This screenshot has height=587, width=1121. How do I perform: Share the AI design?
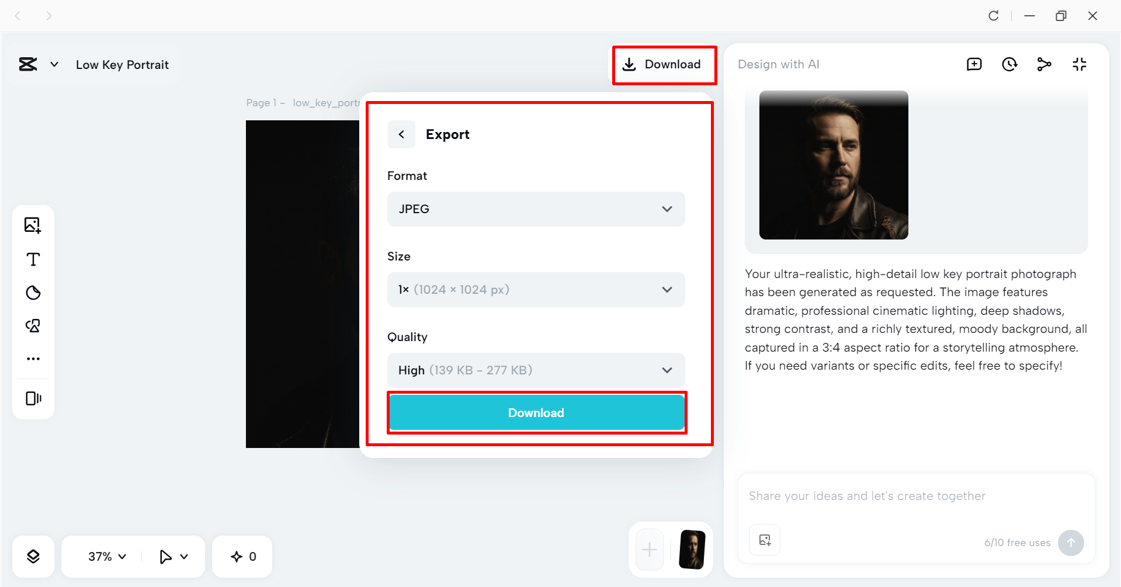(x=1044, y=64)
